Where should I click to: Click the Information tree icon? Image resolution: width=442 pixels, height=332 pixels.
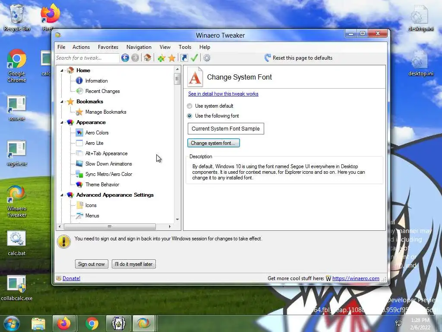pos(79,81)
